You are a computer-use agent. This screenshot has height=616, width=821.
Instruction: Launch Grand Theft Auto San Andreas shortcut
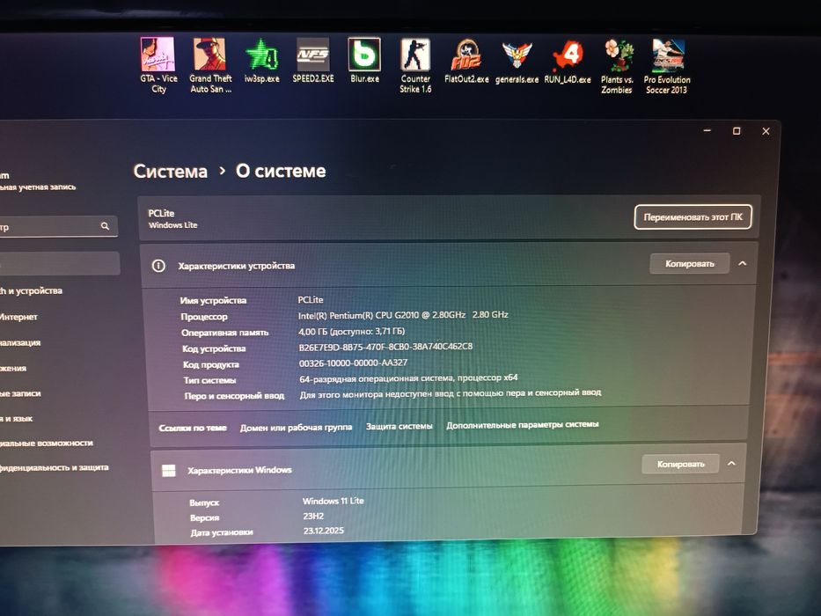pos(210,65)
